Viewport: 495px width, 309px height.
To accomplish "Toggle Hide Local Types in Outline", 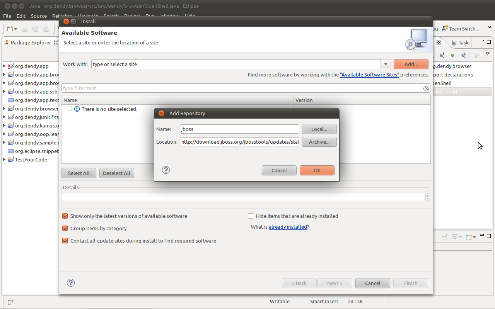I will pos(463,55).
